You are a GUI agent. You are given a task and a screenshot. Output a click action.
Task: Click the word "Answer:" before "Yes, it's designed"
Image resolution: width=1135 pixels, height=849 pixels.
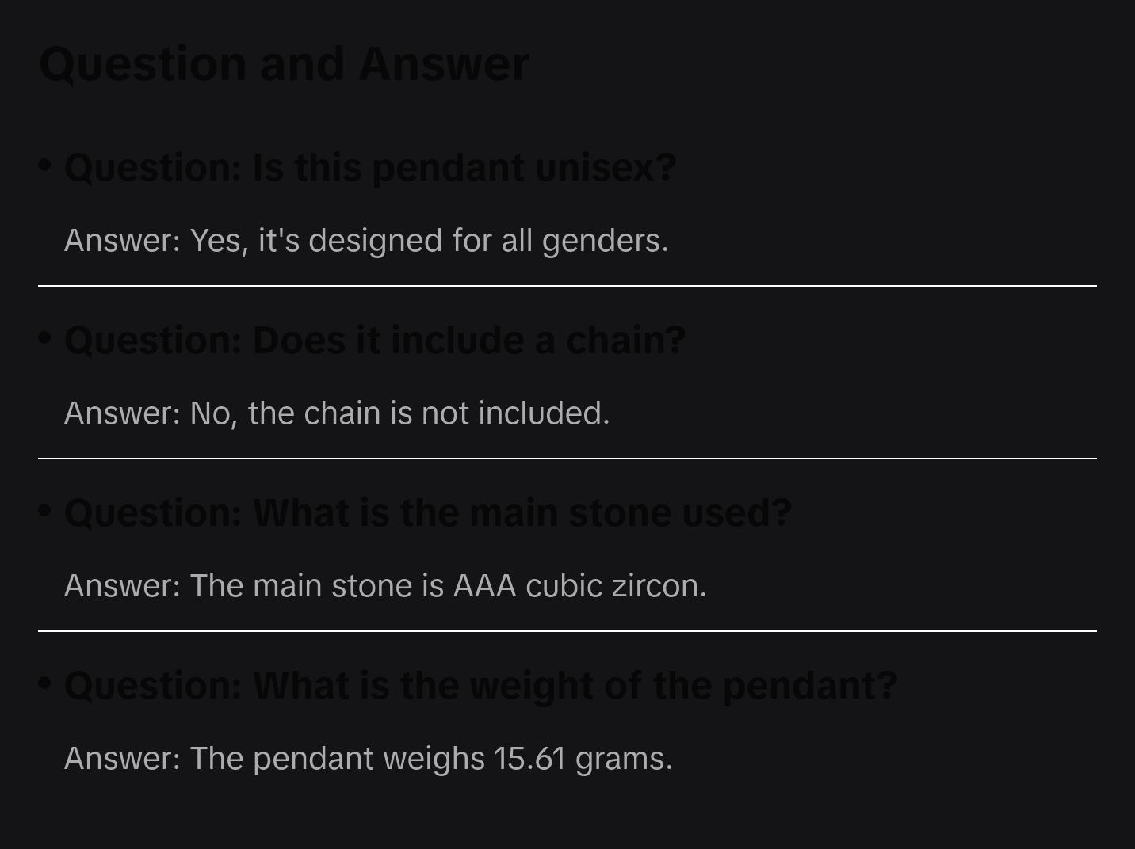(x=123, y=241)
